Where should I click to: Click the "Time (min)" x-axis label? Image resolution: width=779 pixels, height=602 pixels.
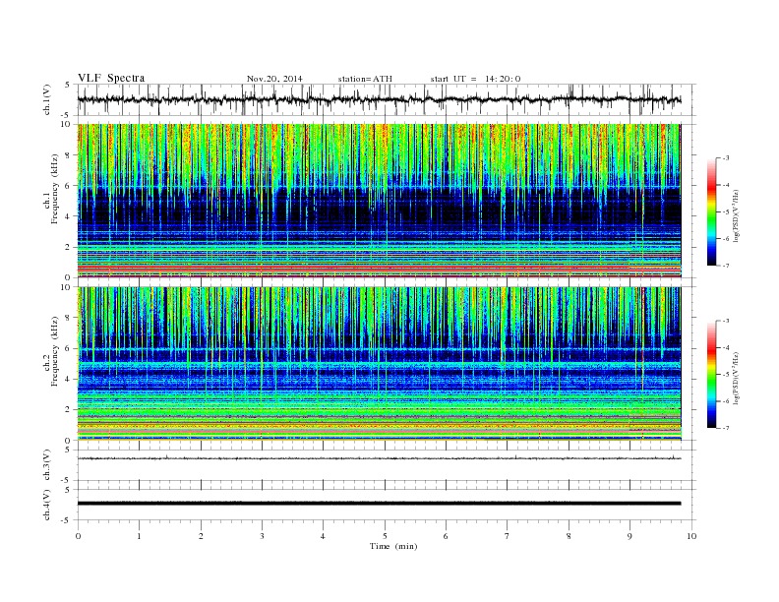[x=393, y=546]
